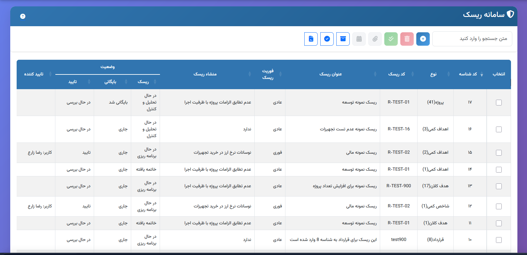Click the title ریسک نمونه عدم تست تجهیزات
The width and height of the screenshot is (527, 255).
tap(348, 129)
